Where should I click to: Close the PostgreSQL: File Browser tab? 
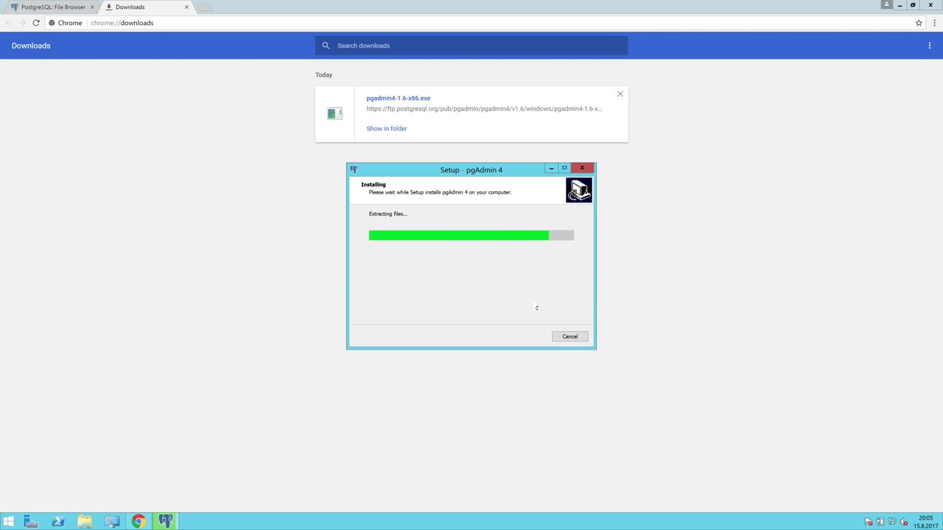tap(92, 7)
